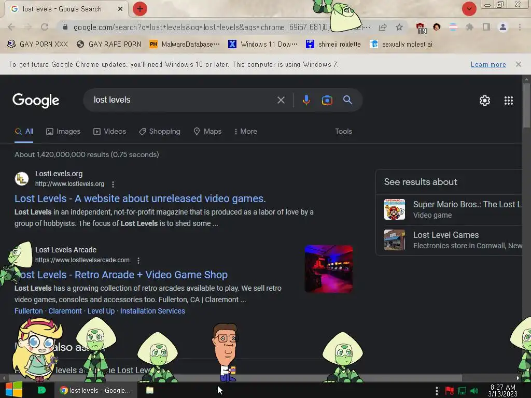
Task: Open options dots beside lostlevelsarcade.com URL
Action: pos(138,260)
